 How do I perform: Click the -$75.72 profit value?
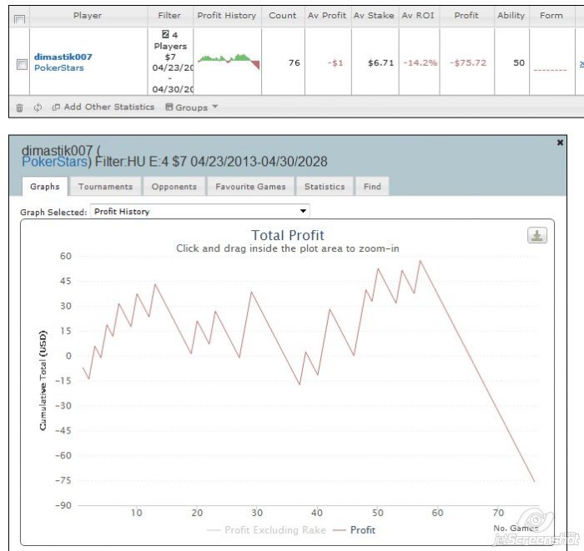[468, 63]
